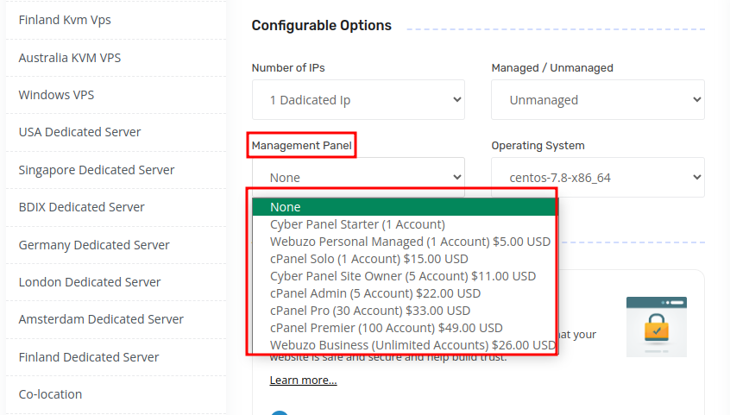
Task: Select Webuzo Business (Unlimited Accounts) option
Action: [x=412, y=345]
